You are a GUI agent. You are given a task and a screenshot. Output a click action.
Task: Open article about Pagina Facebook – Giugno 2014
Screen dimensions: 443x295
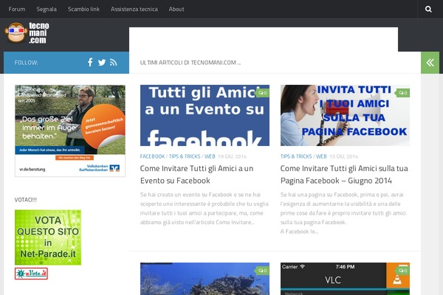[x=344, y=175]
